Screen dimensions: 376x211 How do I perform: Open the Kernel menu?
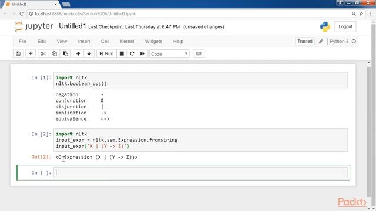coord(127,42)
